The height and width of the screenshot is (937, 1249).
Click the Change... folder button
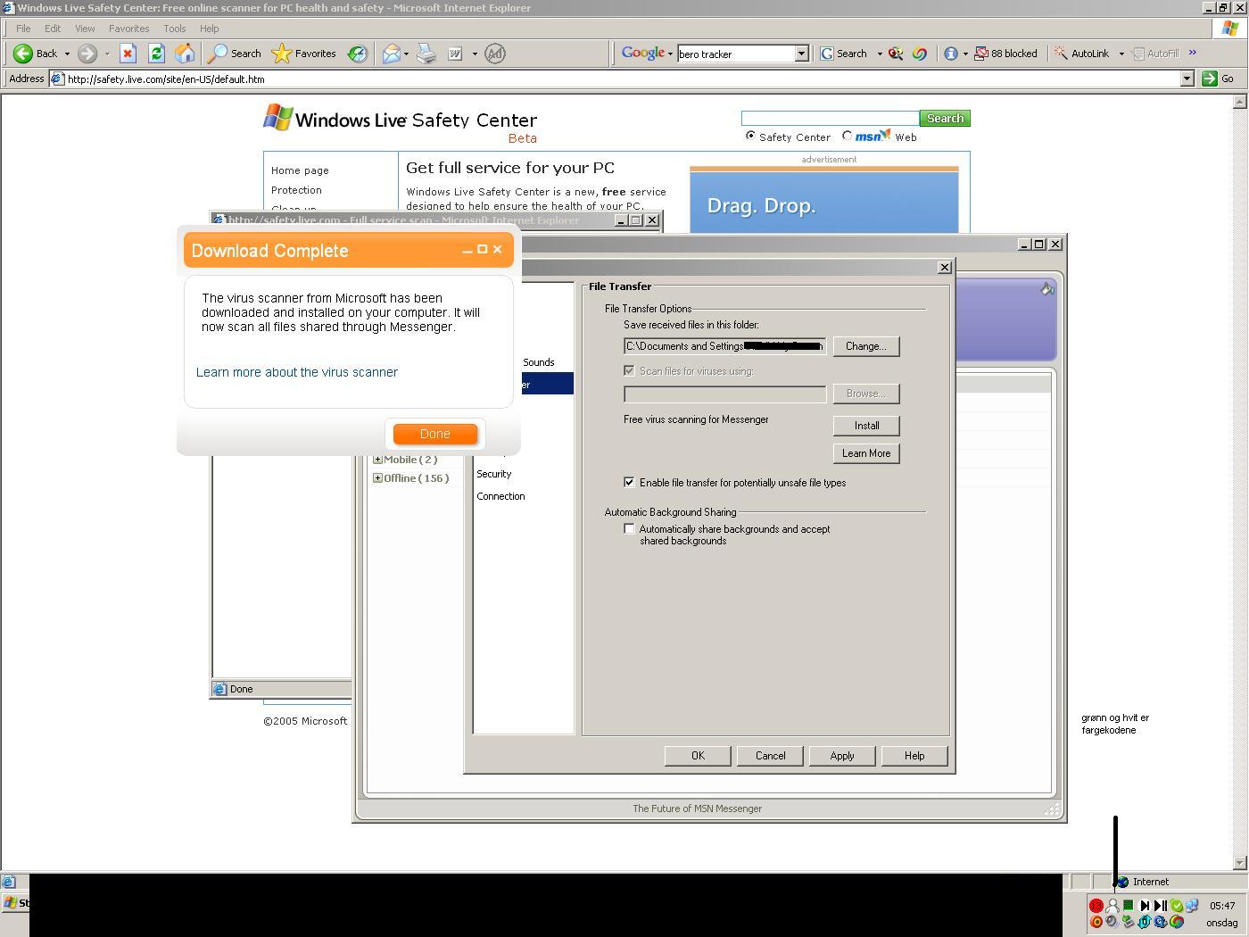pyautogui.click(x=866, y=346)
